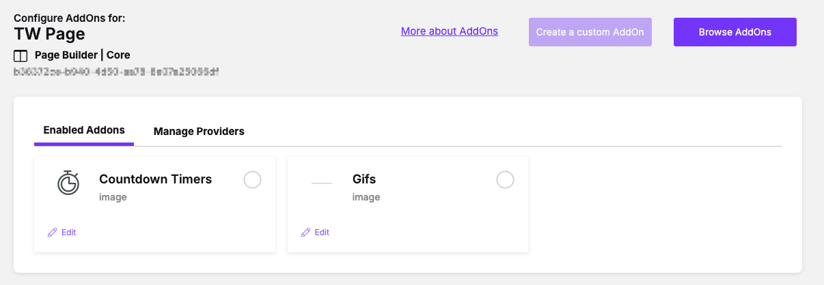Click the Countdown Timers stopwatch icon
Viewport: 824px width, 285px height.
pyautogui.click(x=68, y=183)
